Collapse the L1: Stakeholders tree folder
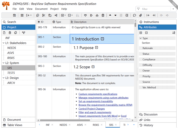 point(3,43)
